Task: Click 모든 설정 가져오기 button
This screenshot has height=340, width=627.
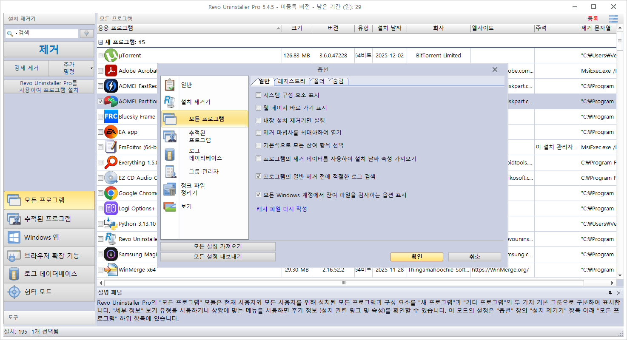Action: pos(218,246)
